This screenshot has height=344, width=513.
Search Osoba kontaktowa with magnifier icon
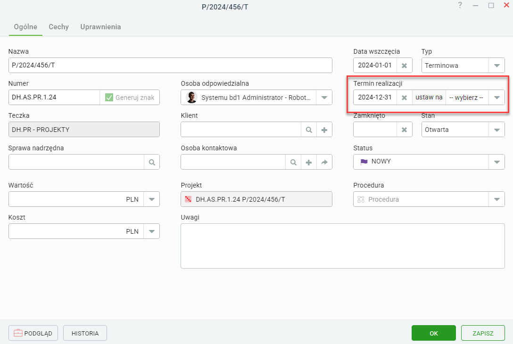coord(293,162)
